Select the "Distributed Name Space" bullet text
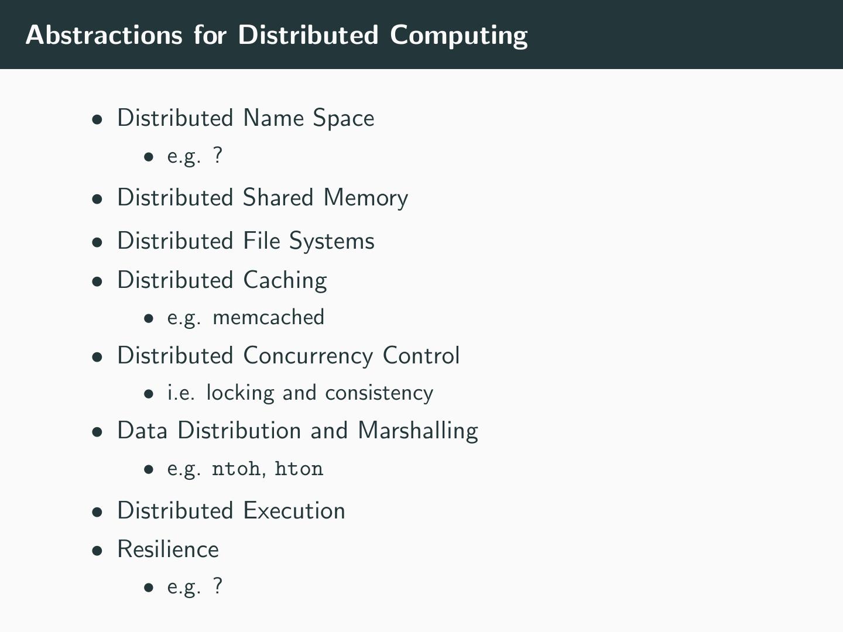This screenshot has width=843, height=632. pos(245,118)
